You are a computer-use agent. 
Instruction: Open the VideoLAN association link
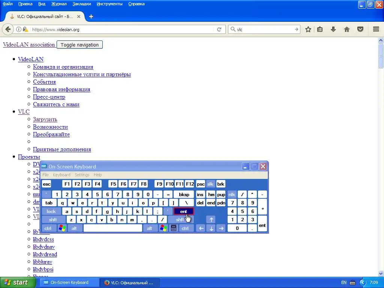click(x=29, y=45)
